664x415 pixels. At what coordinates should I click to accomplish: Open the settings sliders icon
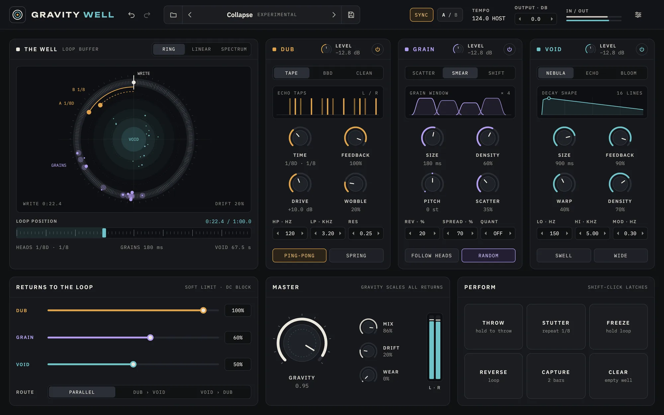tap(638, 15)
